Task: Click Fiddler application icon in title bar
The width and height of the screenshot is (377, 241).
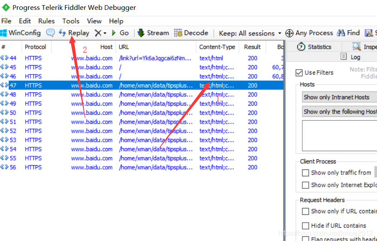Action: click(6, 8)
